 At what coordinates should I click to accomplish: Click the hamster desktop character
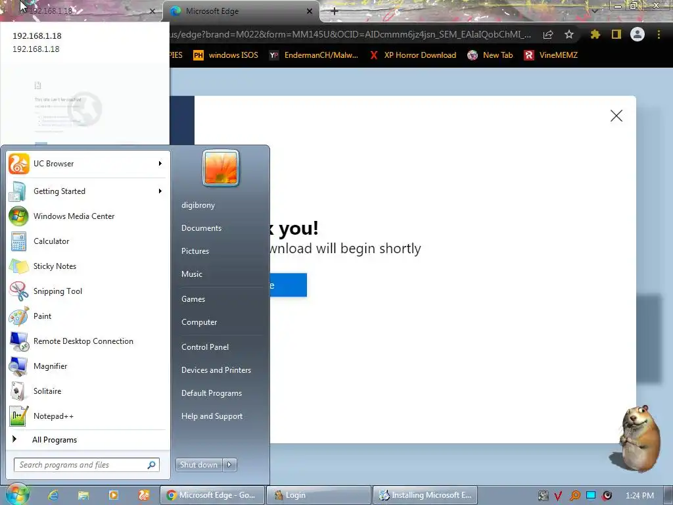point(639,438)
